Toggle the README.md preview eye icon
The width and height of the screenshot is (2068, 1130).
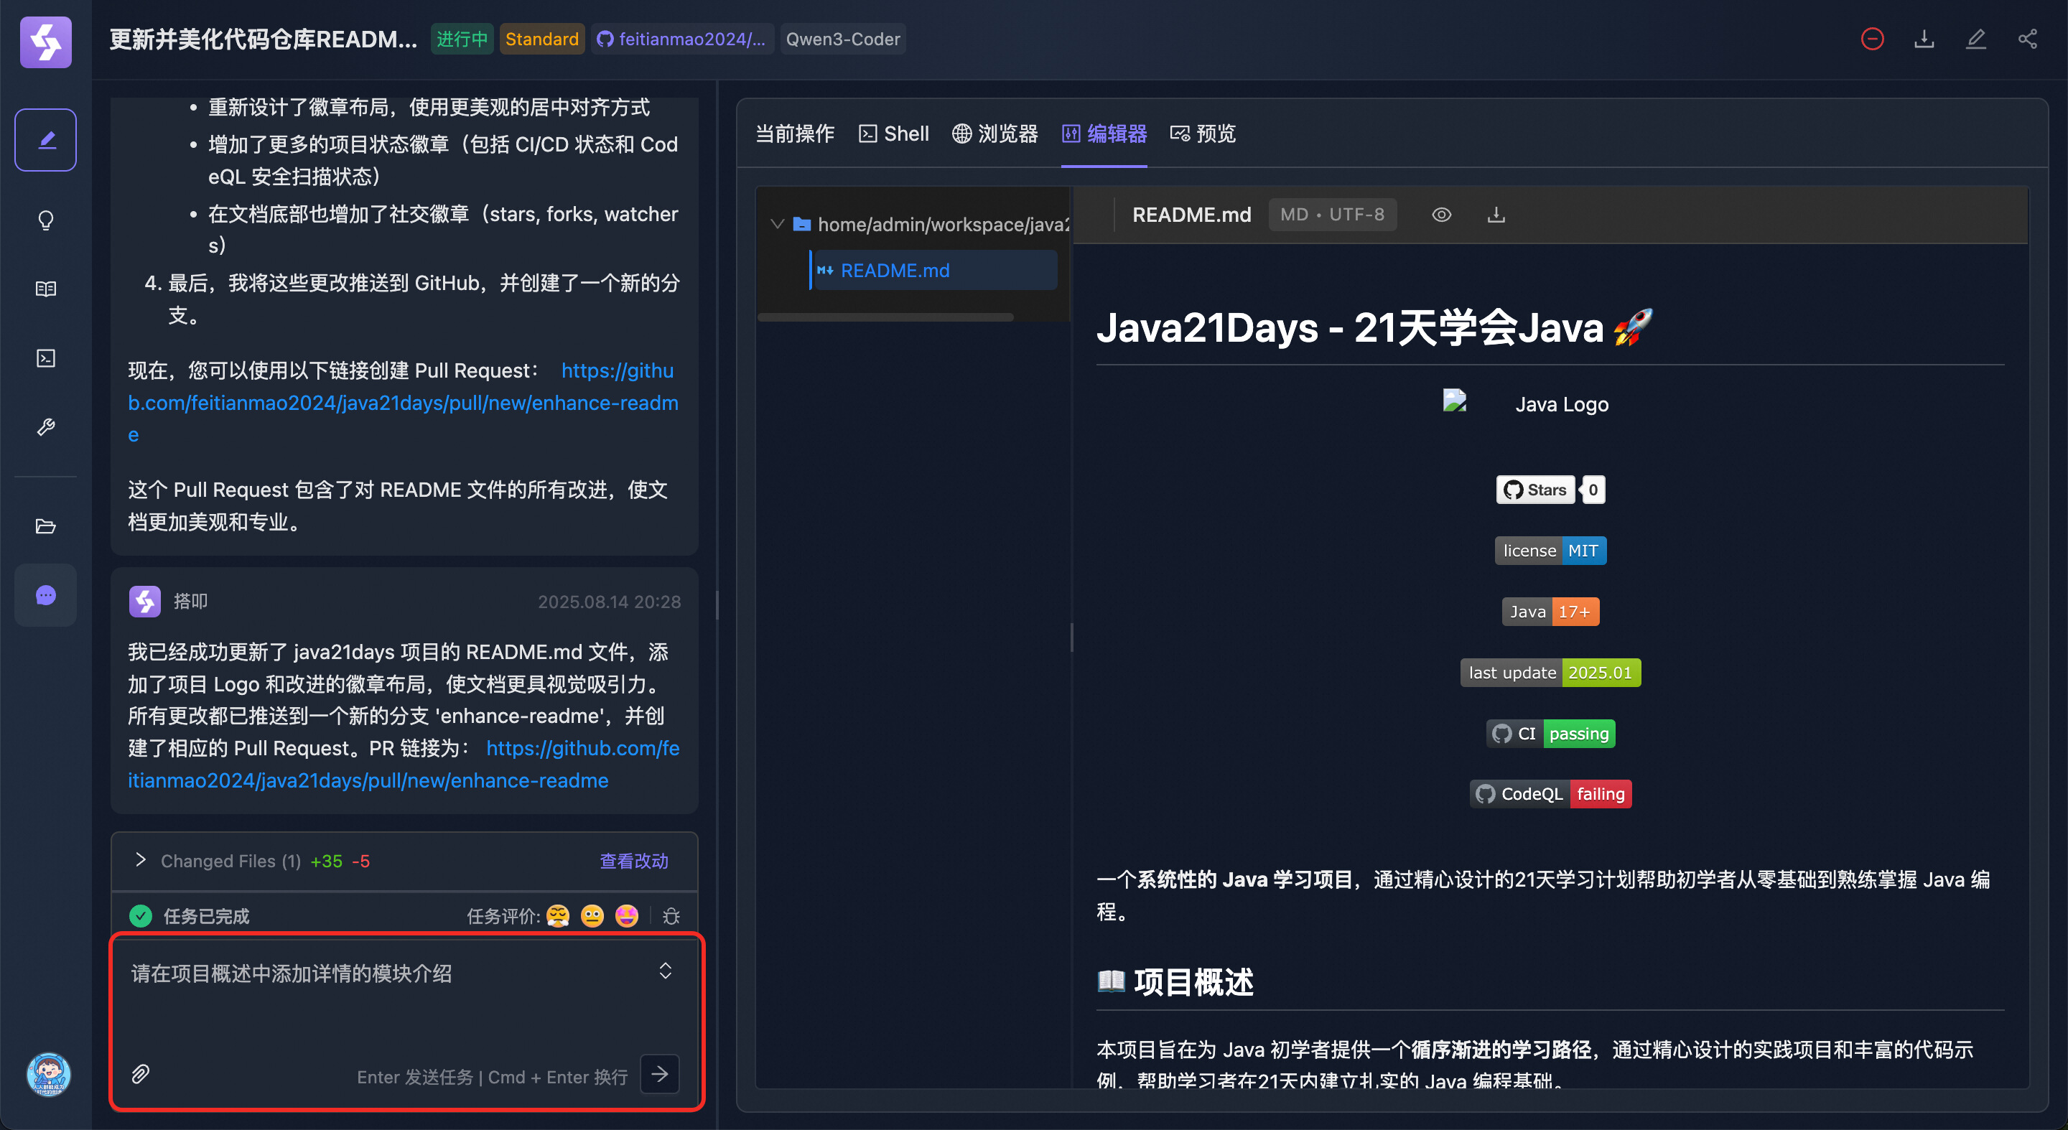[1441, 215]
